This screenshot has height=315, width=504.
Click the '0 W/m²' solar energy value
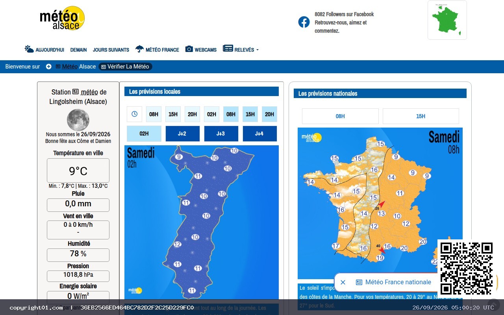[x=78, y=296]
